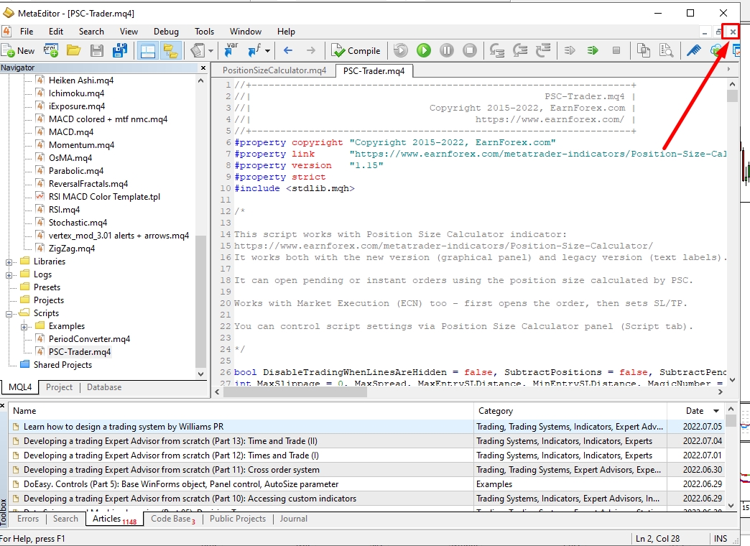Open the Debug menu

pyautogui.click(x=166, y=32)
